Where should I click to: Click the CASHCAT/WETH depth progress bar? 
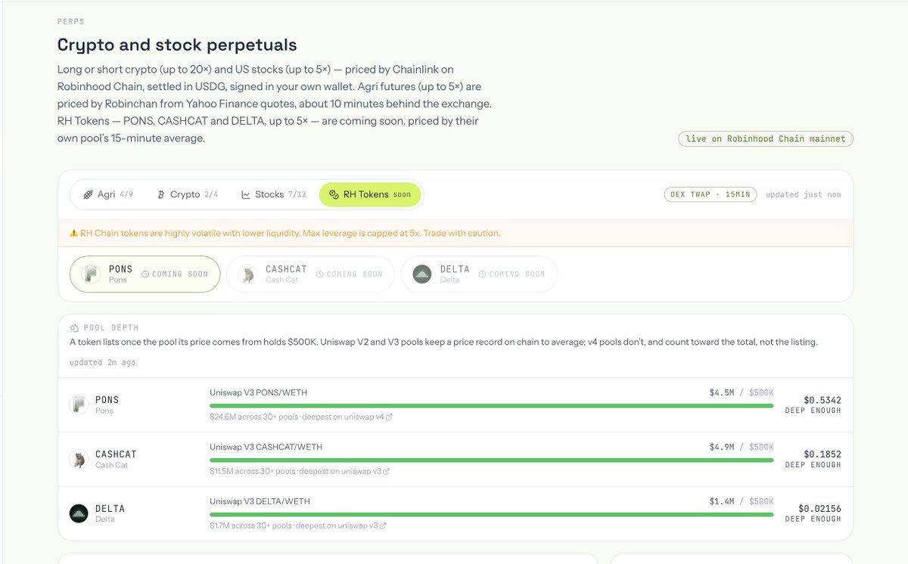coord(492,460)
